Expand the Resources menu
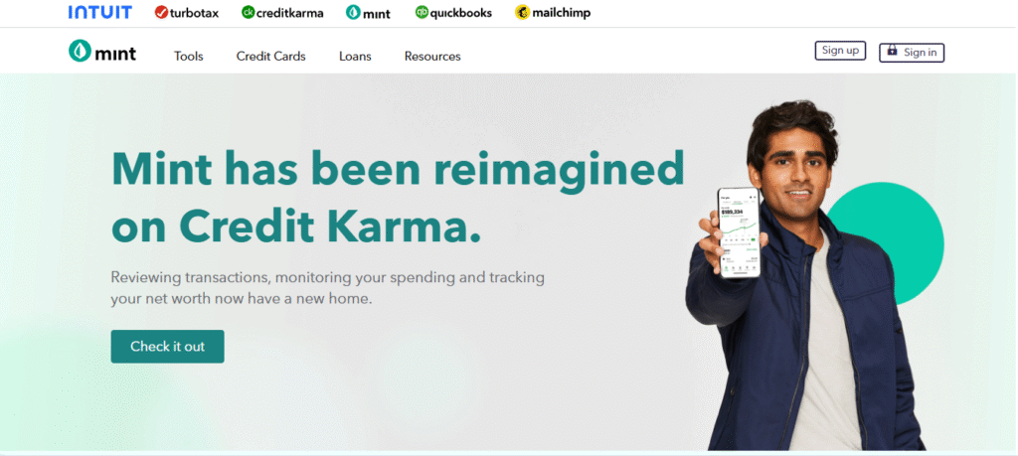This screenshot has height=456, width=1018. (432, 57)
